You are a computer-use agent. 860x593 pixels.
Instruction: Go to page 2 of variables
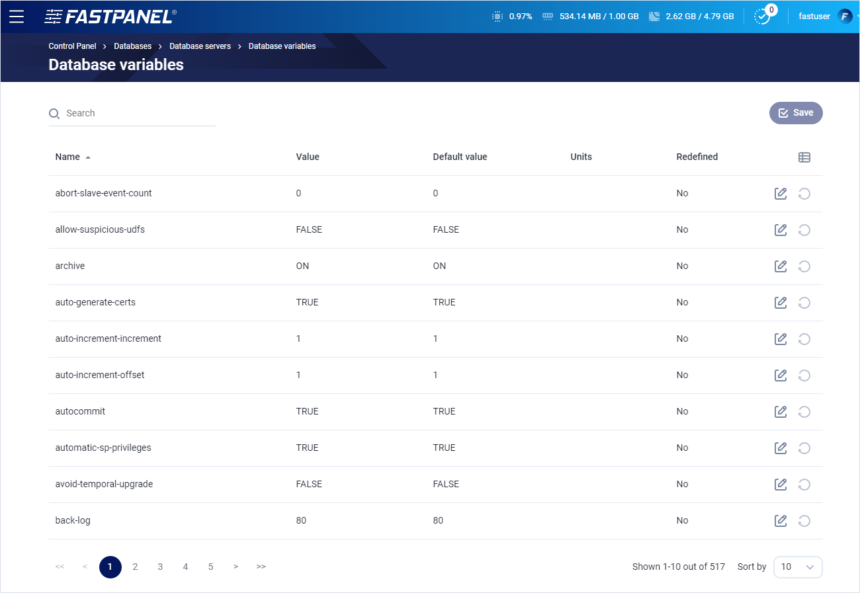pos(135,567)
